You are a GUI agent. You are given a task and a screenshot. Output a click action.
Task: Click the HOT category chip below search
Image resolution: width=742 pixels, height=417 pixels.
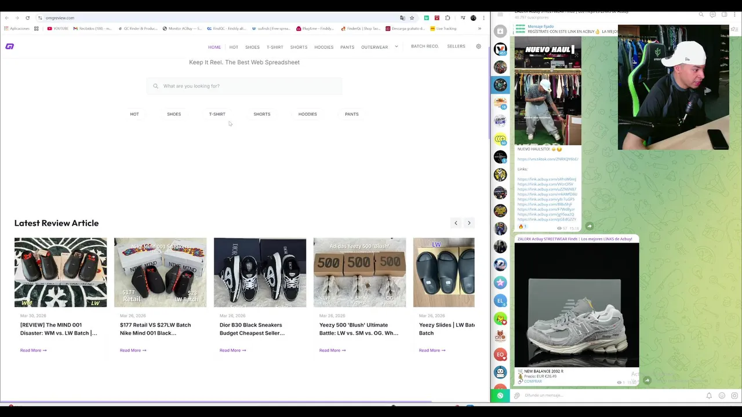[x=134, y=114]
